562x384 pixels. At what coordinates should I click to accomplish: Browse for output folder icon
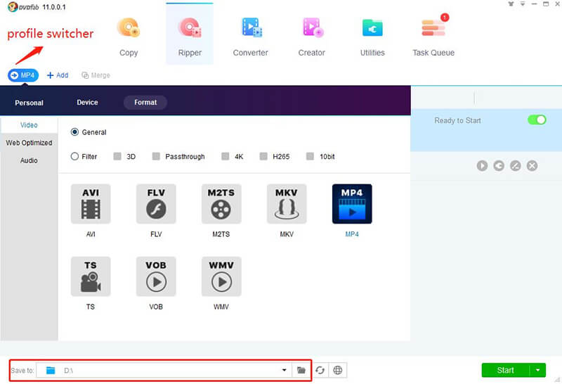(301, 370)
